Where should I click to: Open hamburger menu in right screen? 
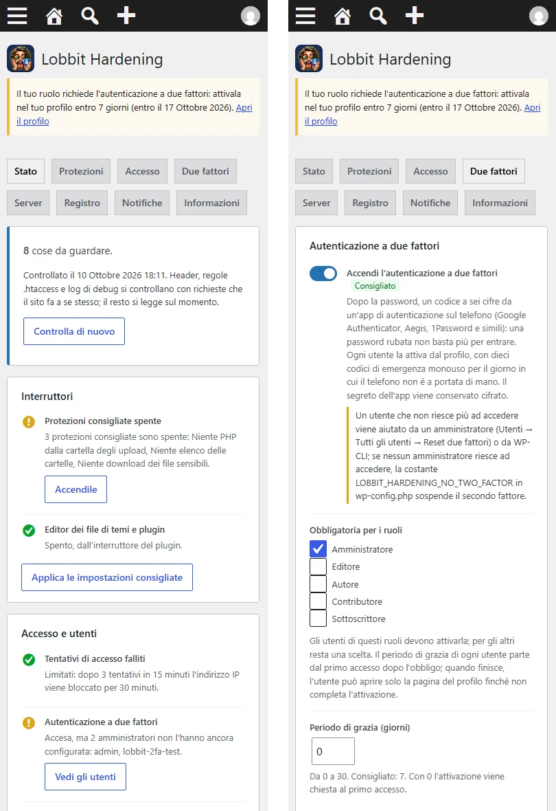pyautogui.click(x=305, y=16)
